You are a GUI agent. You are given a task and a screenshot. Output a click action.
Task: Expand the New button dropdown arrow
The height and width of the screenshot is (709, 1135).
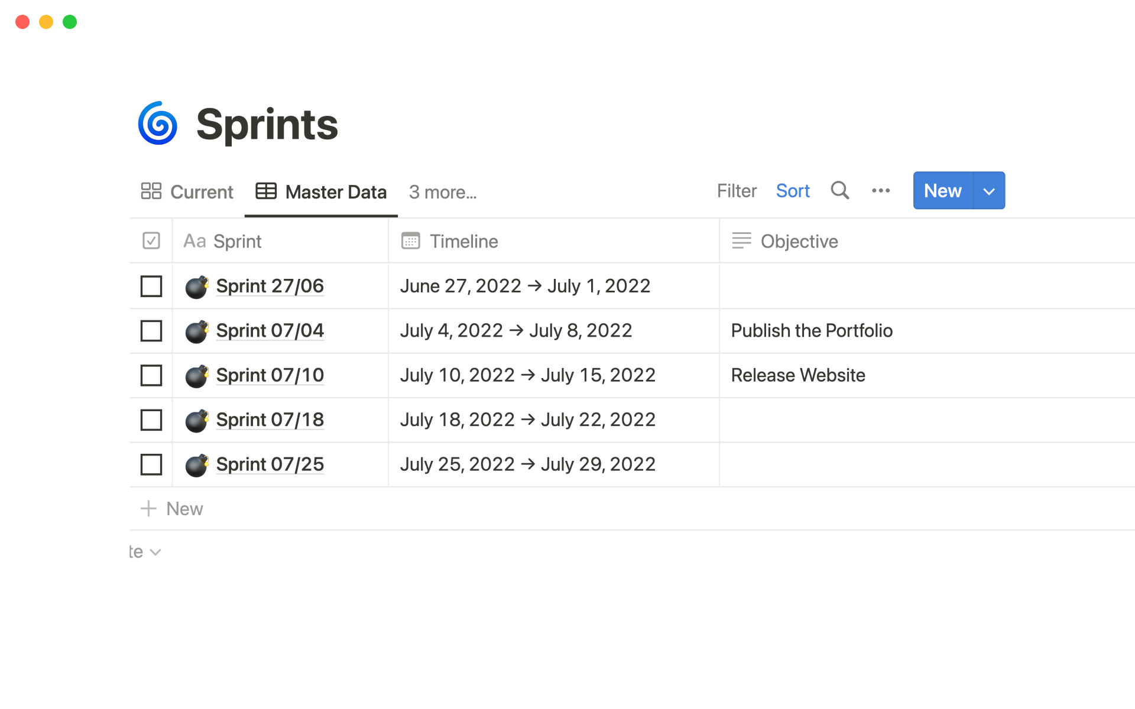pos(989,191)
